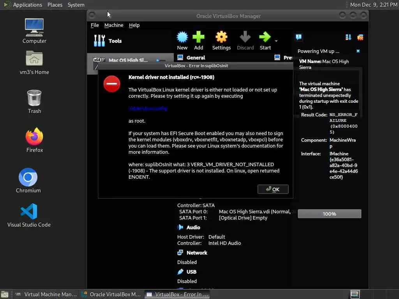
Task: Open Settings with the orange gear icon
Action: coord(221,40)
